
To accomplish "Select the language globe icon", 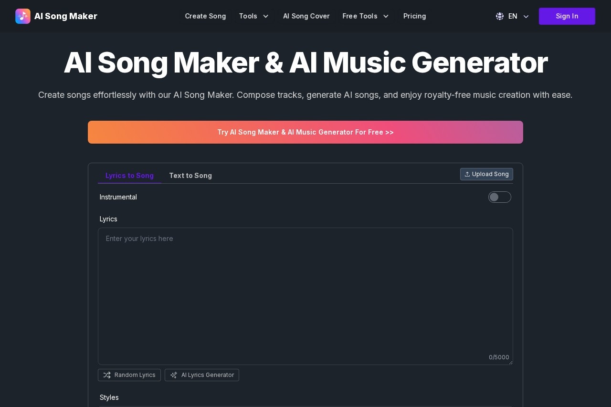I will click(x=499, y=16).
